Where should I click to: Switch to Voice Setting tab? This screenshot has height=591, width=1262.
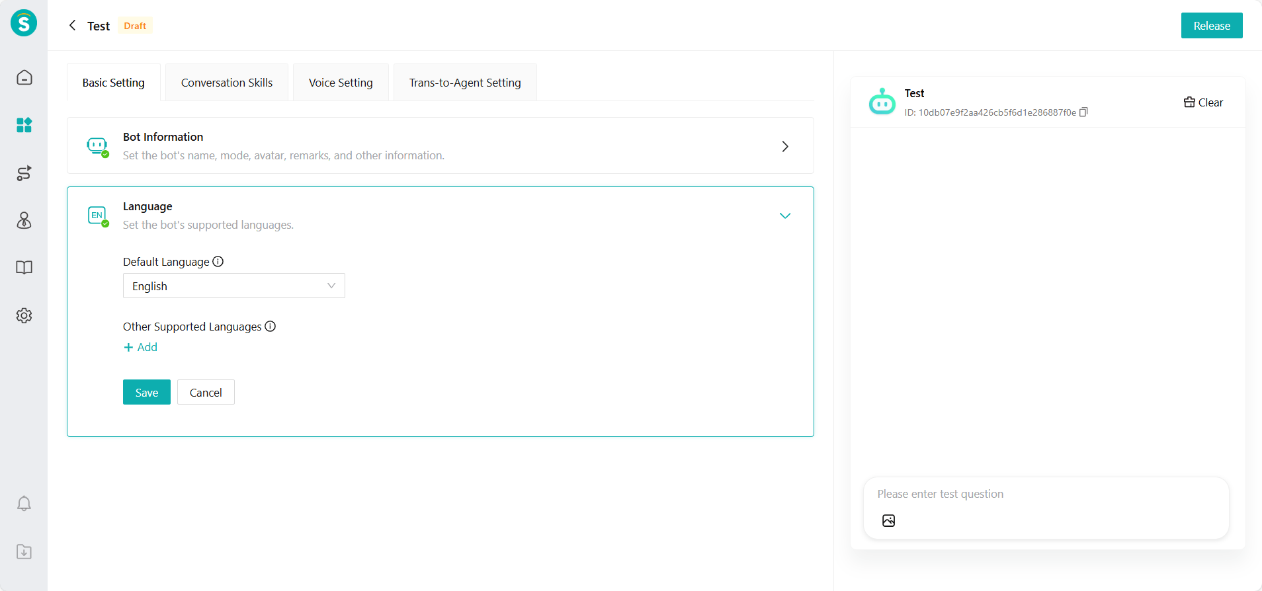coord(341,83)
